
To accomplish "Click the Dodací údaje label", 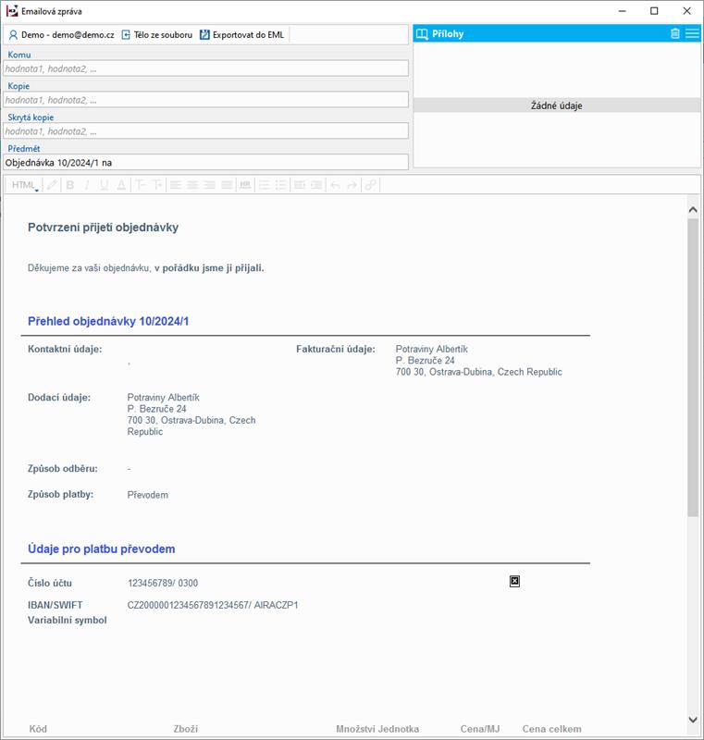I will pos(59,398).
